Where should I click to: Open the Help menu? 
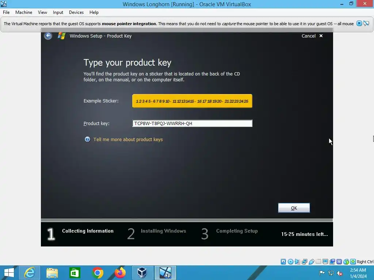pos(94,12)
